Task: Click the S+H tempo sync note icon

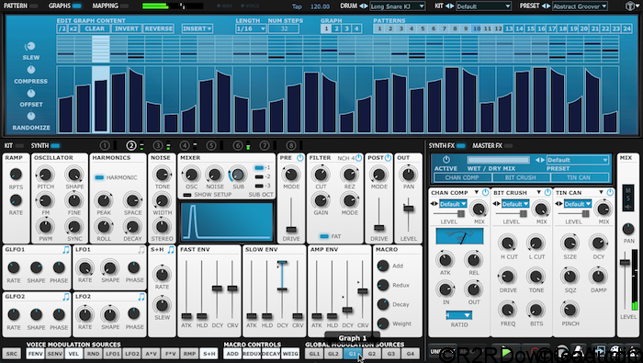Action: tap(171, 249)
